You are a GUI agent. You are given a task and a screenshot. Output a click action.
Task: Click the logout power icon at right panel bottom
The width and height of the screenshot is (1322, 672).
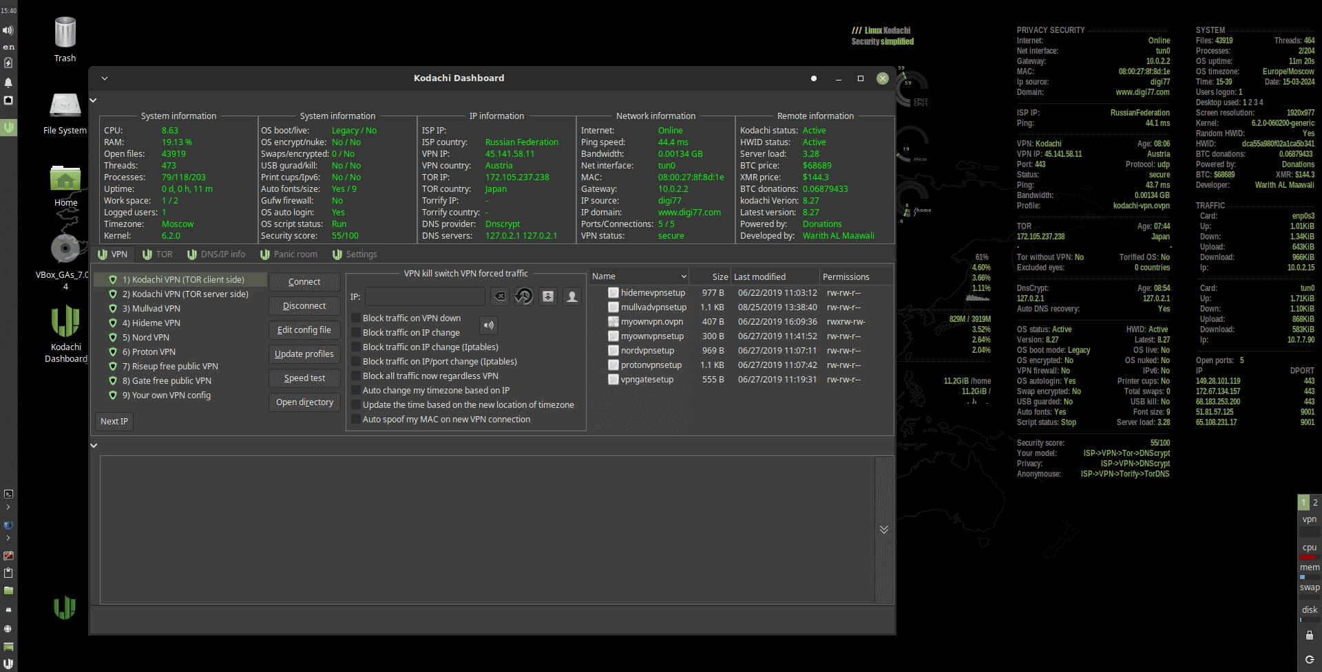click(1310, 660)
